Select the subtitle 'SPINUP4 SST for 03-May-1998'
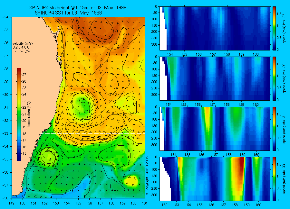The height and width of the screenshot is (209, 290). tap(68, 13)
